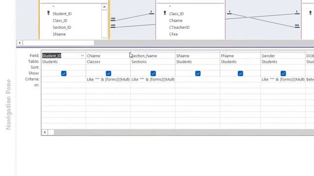Select Class_ID in Students table
Screen dimensions: 314x176
coord(60,21)
